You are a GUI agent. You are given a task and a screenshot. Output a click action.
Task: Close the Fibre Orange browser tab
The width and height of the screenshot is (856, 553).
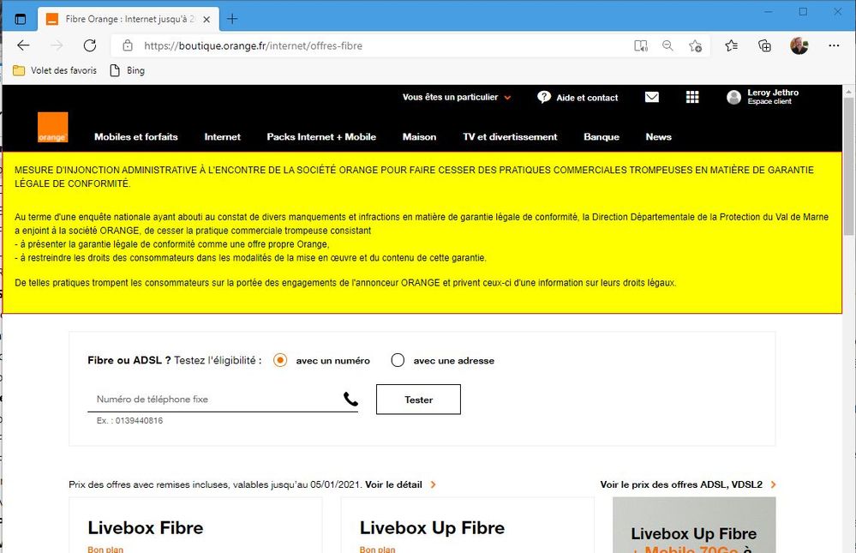(207, 19)
